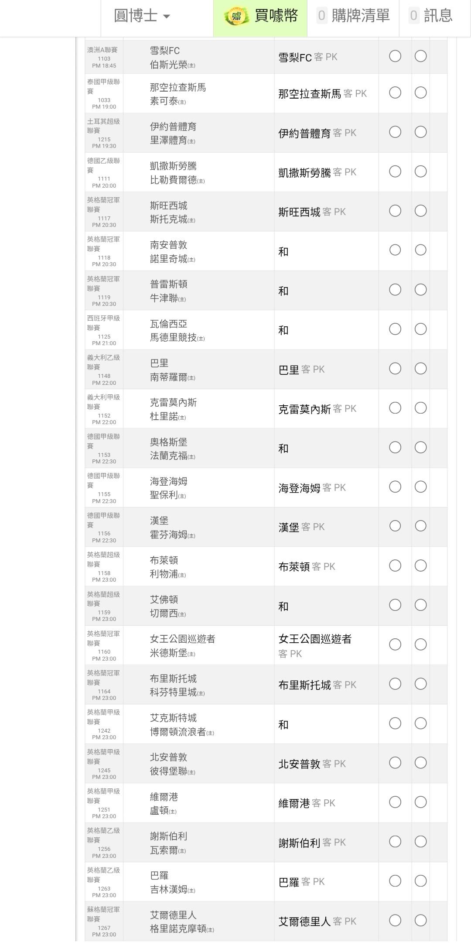This screenshot has height=949, width=471.
Task: Click the 買噱幣 coin icon
Action: (x=236, y=16)
